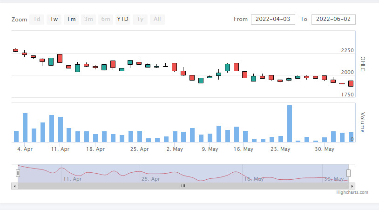Click the tallest volume bar after 23 May

coord(289,124)
